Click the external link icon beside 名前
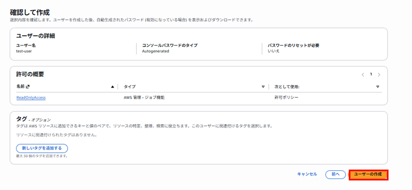Viewport: 412px width, 190px height. [28, 87]
